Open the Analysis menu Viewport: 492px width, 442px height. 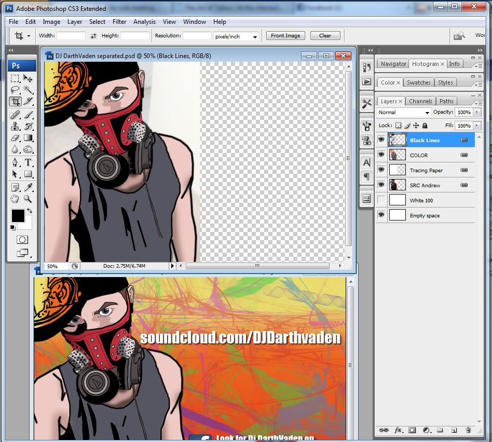[x=144, y=22]
